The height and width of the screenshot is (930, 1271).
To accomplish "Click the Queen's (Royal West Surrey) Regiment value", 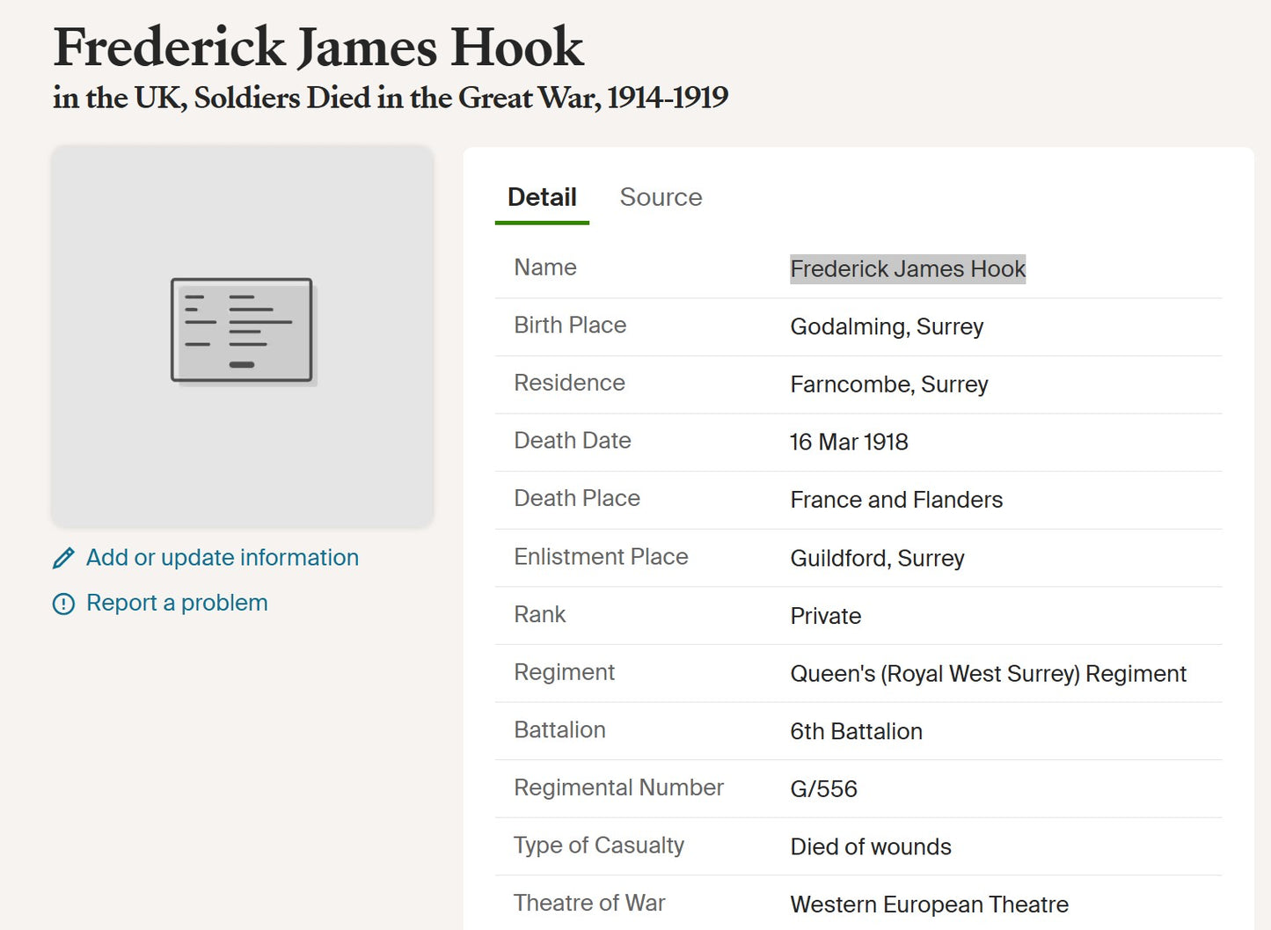I will click(988, 674).
